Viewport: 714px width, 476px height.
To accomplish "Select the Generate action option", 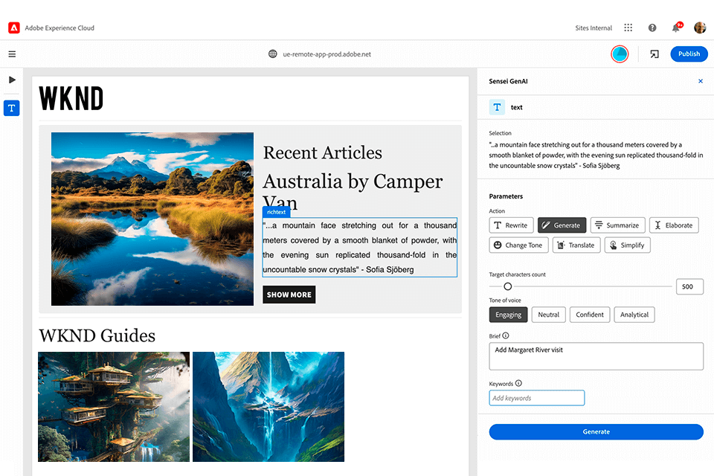I will click(562, 225).
